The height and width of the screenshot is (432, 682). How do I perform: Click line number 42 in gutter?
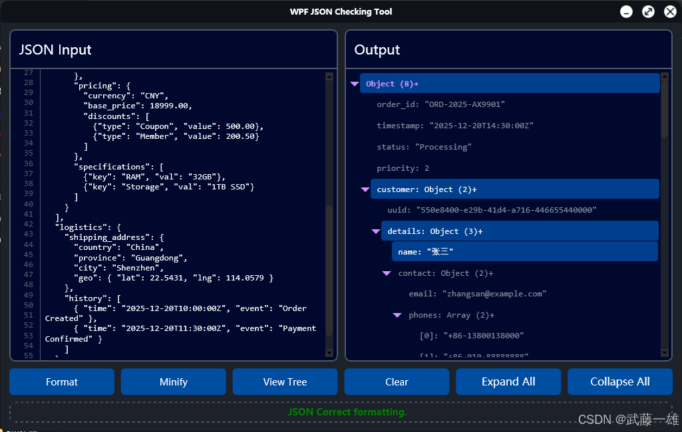click(28, 224)
